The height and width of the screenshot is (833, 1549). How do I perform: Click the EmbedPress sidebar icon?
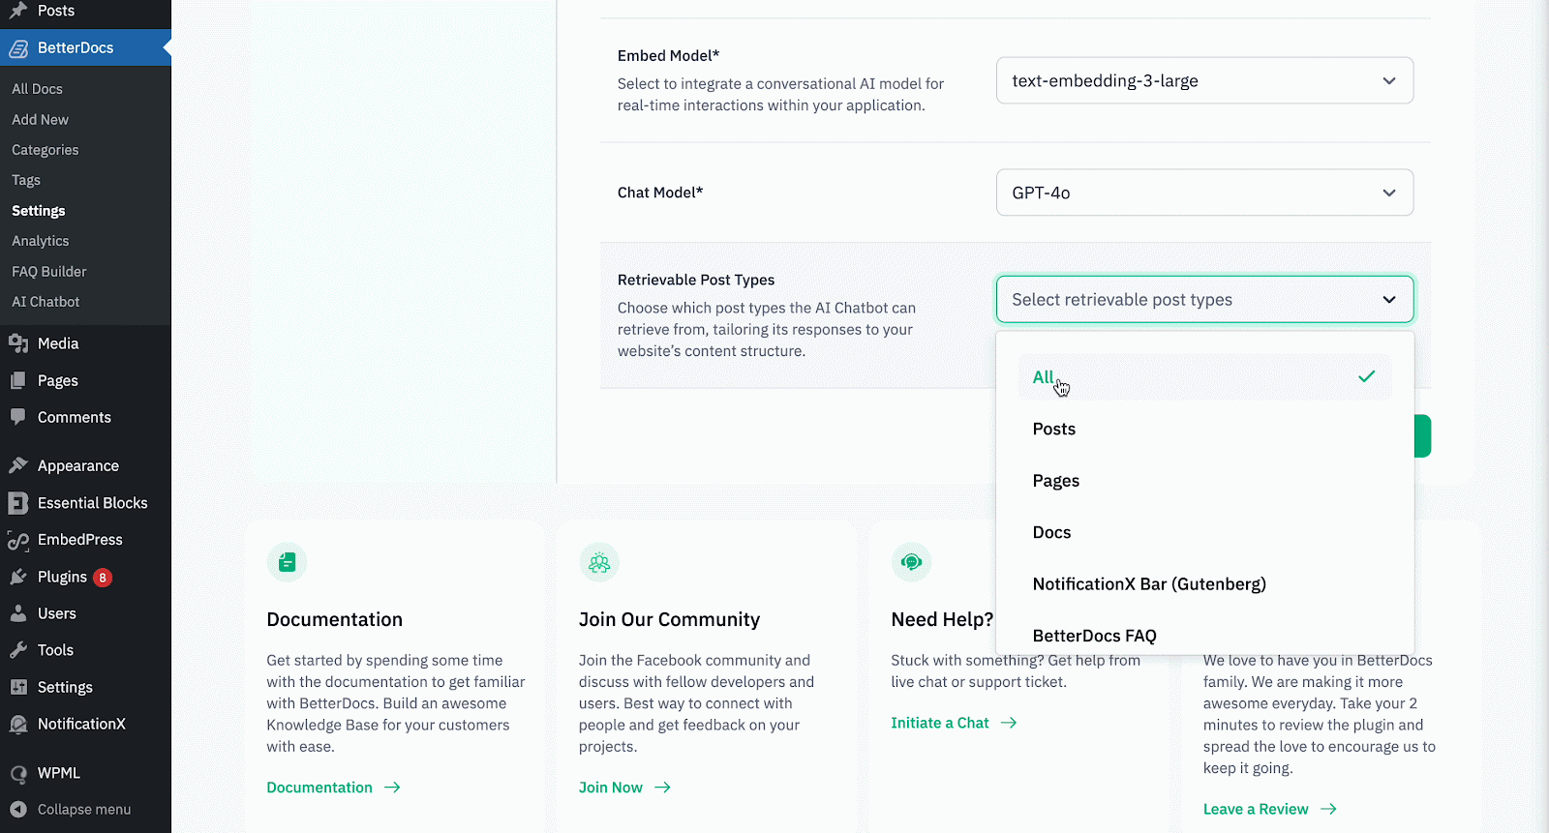[18, 540]
